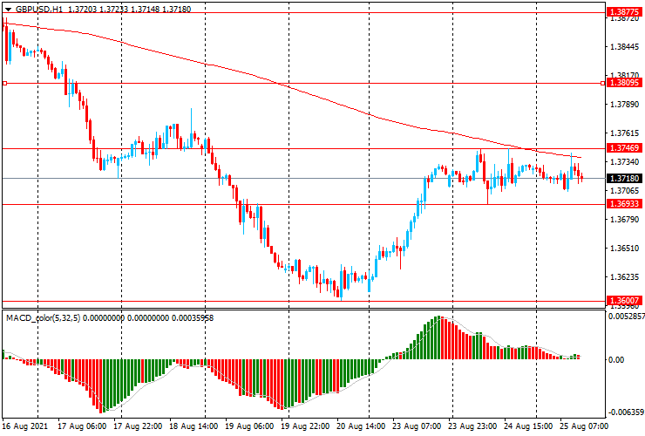
Task: Click the low price 1.37148 in header
Action: pyautogui.click(x=145, y=9)
